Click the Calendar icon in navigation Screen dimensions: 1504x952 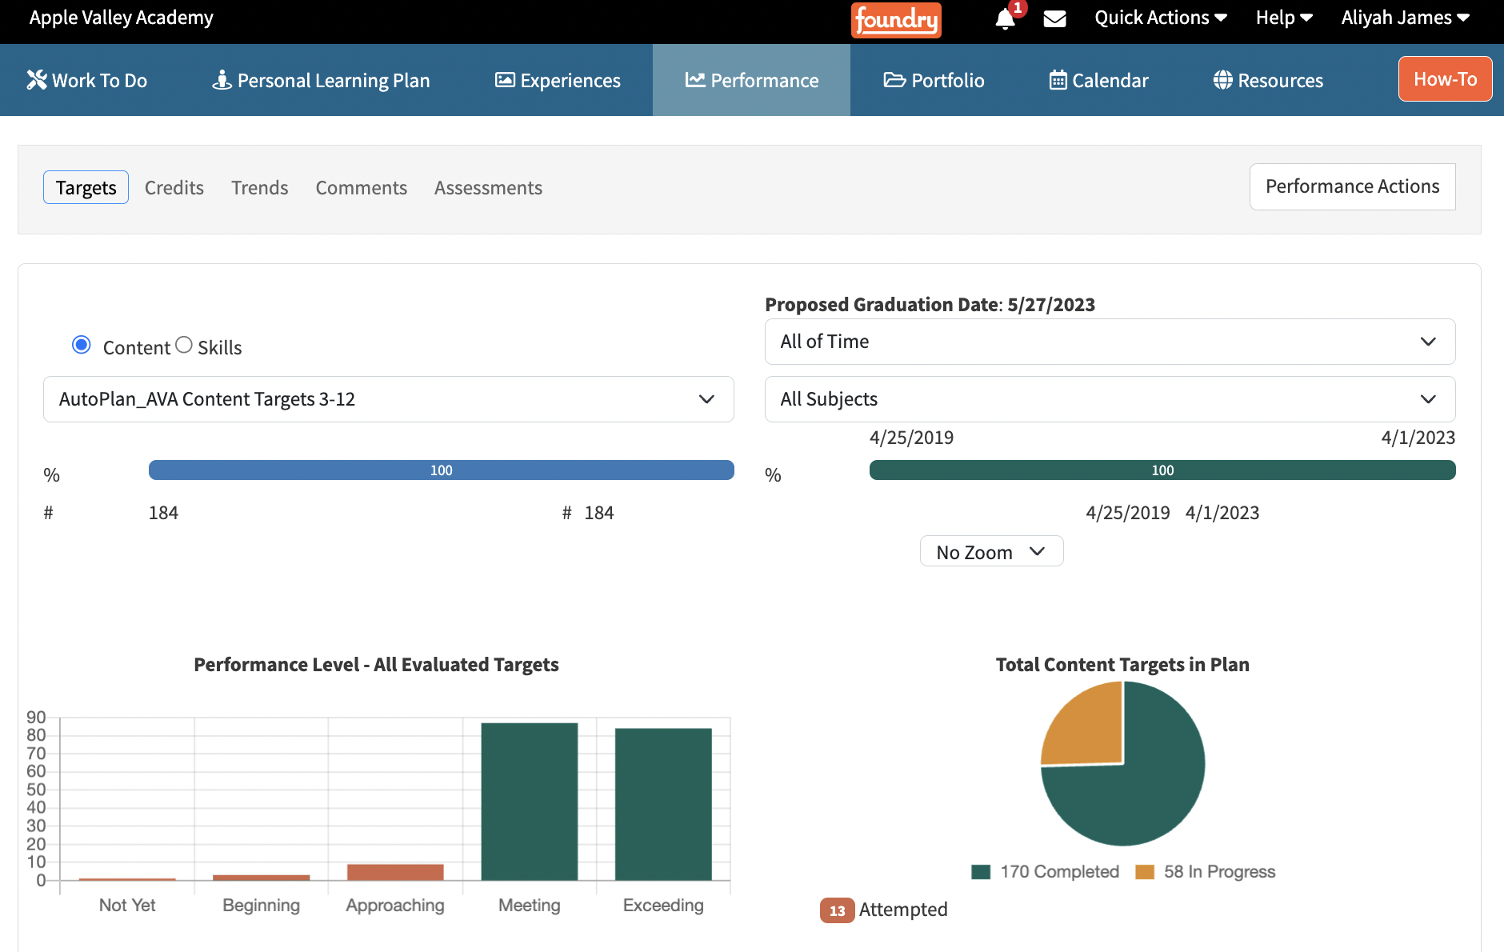click(x=1058, y=80)
